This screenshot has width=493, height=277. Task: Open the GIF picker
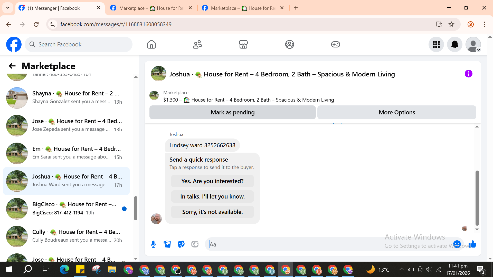[x=195, y=244]
